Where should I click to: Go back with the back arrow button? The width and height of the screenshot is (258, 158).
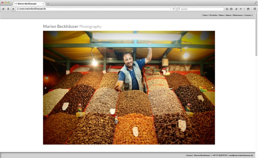pyautogui.click(x=13, y=9)
